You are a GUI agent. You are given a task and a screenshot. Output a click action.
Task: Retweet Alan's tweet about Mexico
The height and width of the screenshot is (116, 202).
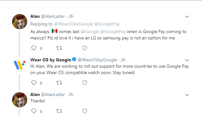(59, 48)
